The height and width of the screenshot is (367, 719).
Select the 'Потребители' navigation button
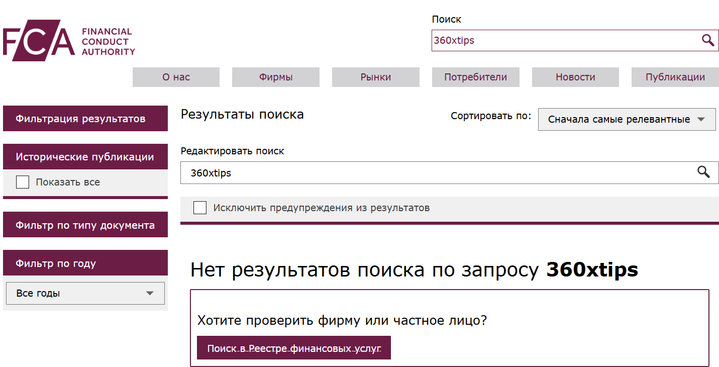tap(475, 77)
